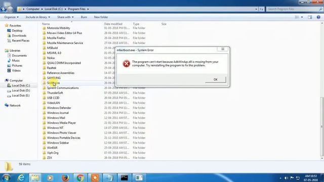Viewport: 324px width, 182px height.
Task: Open the Music library
Action: 16,61
